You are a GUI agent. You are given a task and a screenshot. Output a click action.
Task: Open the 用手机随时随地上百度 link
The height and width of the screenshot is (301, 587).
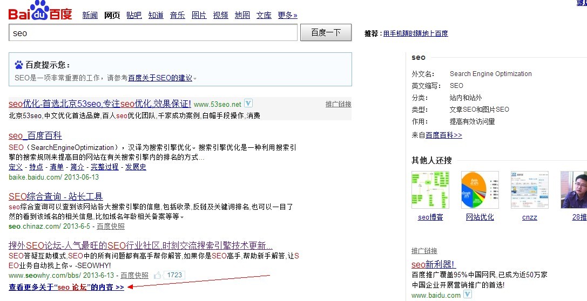click(415, 33)
